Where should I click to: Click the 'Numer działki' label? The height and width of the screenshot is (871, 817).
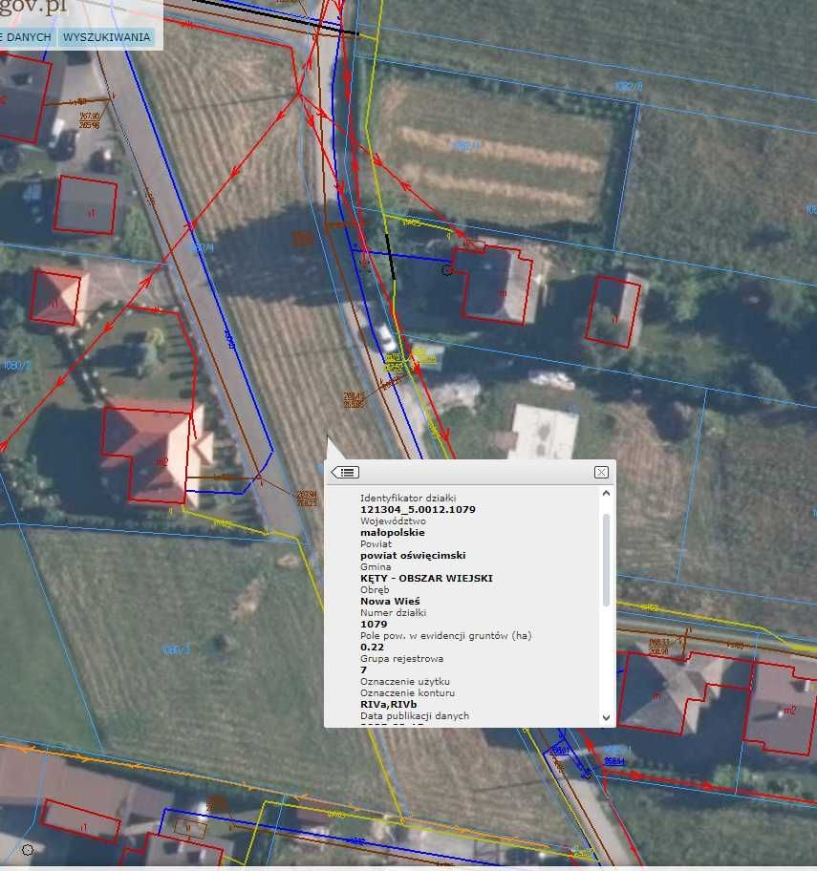(393, 612)
